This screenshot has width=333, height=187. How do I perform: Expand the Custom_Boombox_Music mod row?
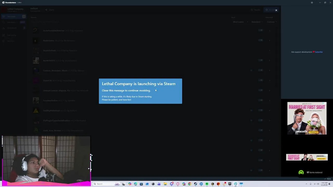point(270,70)
